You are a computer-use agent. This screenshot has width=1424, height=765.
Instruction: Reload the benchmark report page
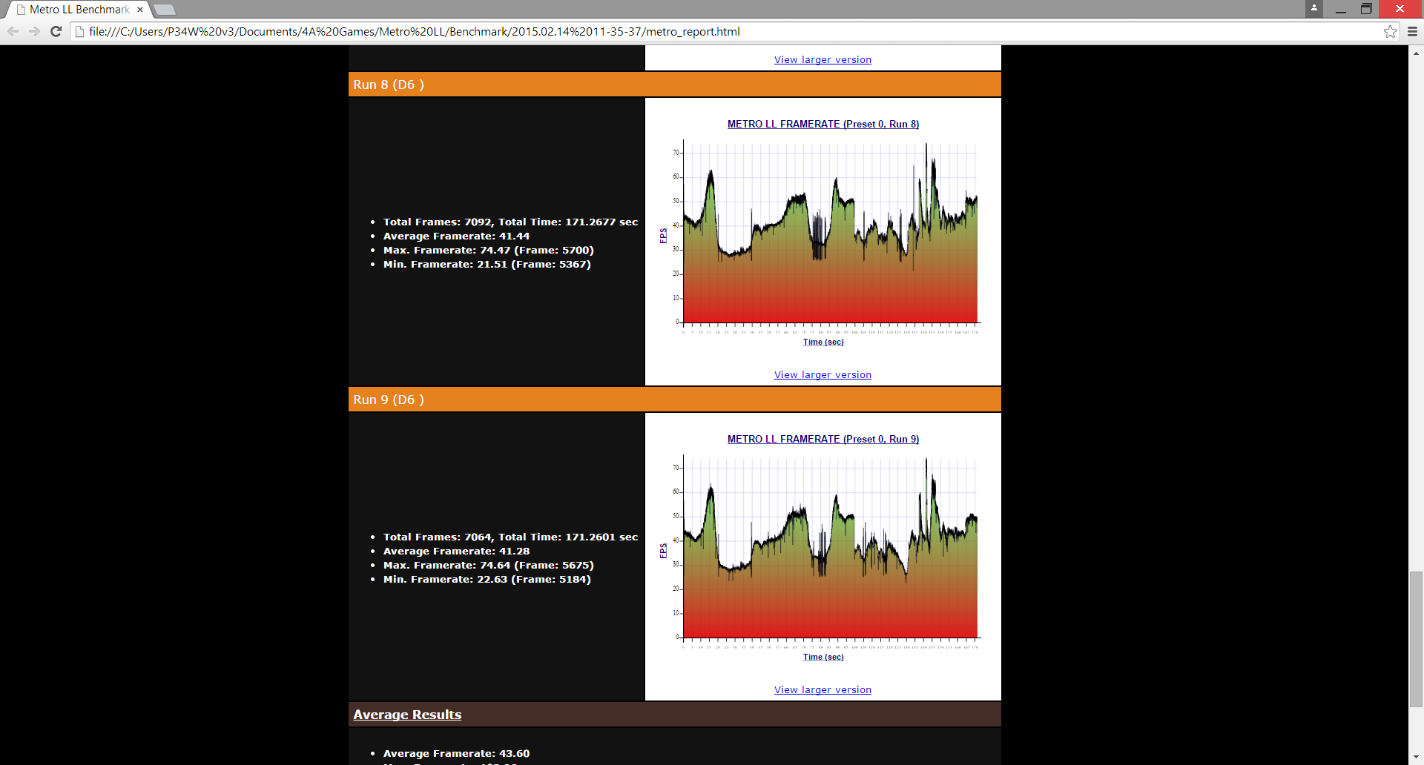56,31
